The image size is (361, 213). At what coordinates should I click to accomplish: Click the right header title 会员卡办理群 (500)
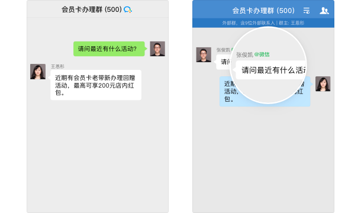point(263,11)
